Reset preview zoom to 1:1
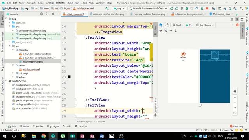The image size is (249, 140). pos(235,108)
